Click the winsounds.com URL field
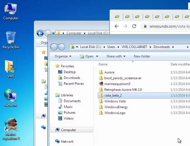This screenshot has width=190, height=146. (x=170, y=26)
